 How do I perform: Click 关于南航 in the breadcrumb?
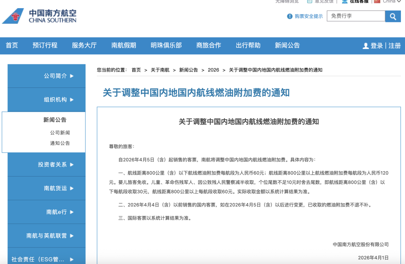pos(160,70)
